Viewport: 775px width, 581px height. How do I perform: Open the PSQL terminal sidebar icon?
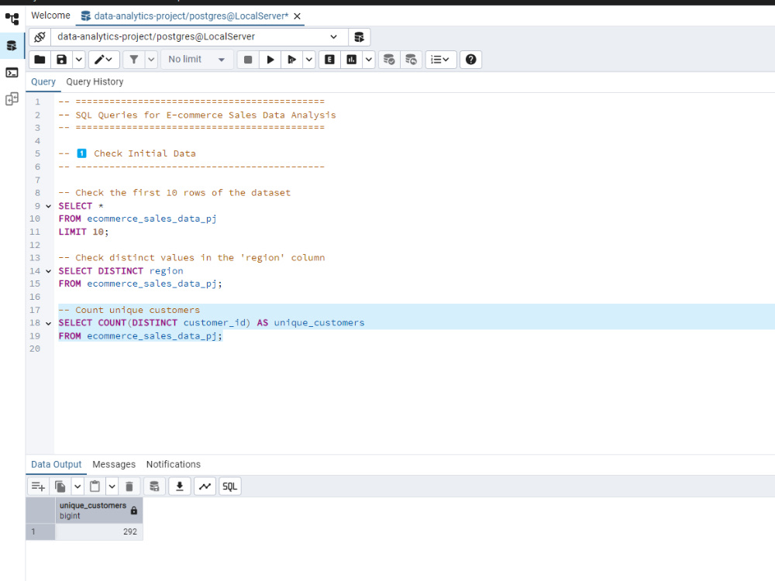pyautogui.click(x=12, y=73)
